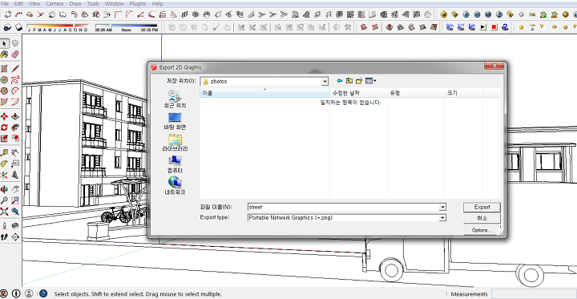The image size is (577, 299).
Task: Choose the Pan hand tool
Action: (x=15, y=189)
